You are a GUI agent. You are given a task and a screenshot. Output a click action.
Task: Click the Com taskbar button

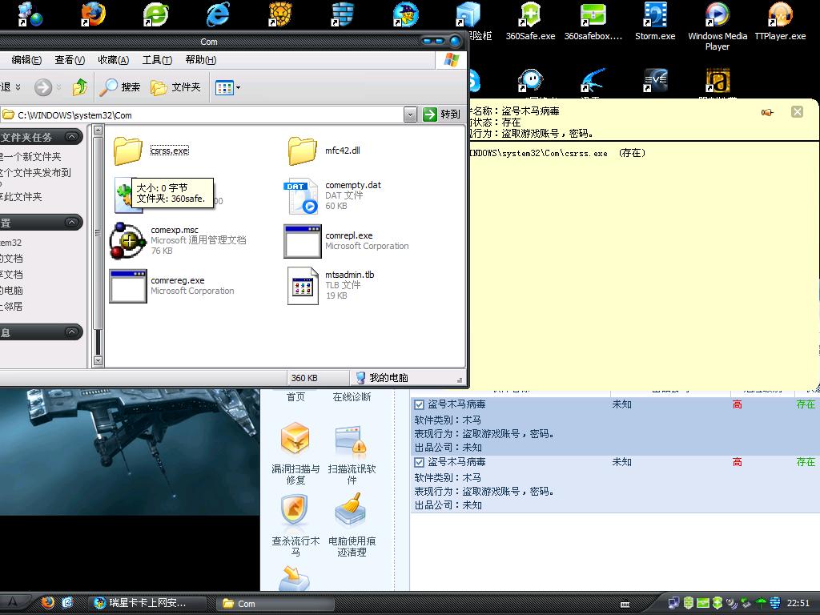(276, 604)
